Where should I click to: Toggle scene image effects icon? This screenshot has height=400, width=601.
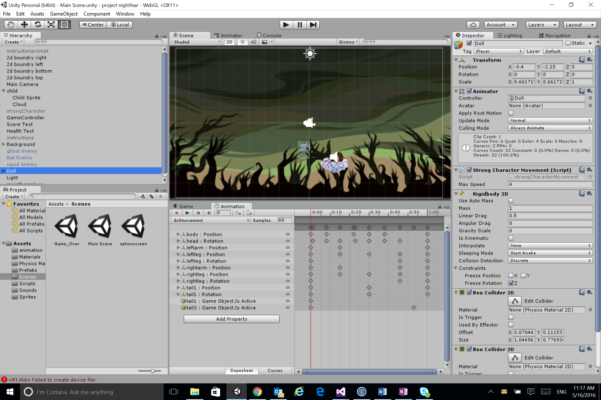tap(265, 42)
